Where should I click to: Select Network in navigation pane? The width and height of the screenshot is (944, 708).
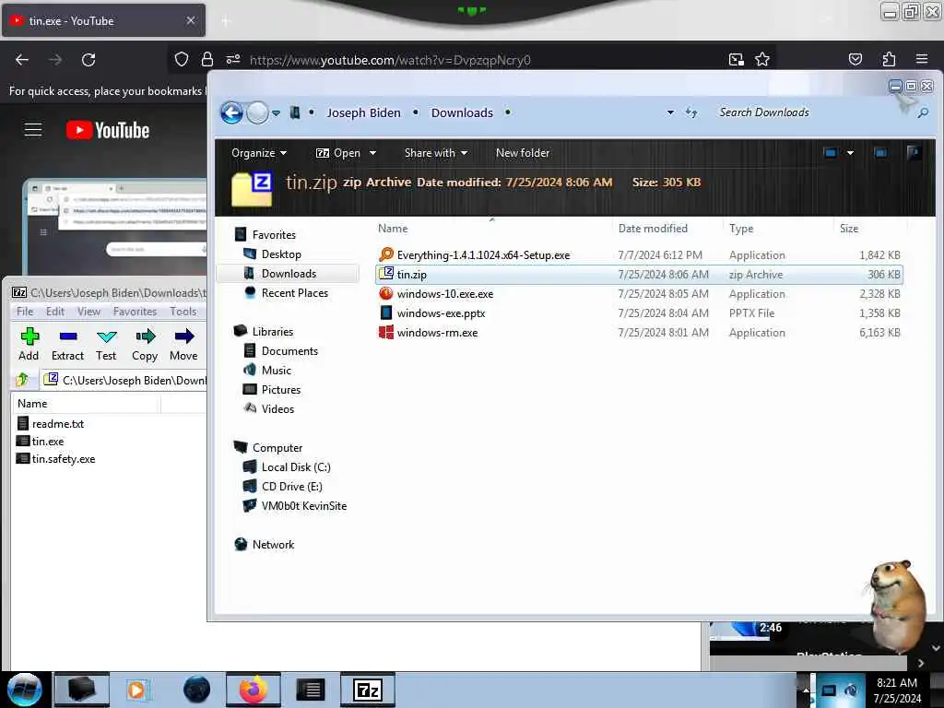[x=265, y=544]
